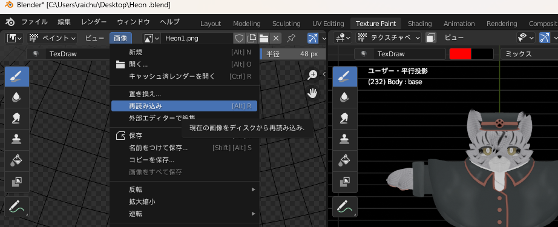
Task: Open the 3D viewport editor type dropdown
Action: coord(343,38)
